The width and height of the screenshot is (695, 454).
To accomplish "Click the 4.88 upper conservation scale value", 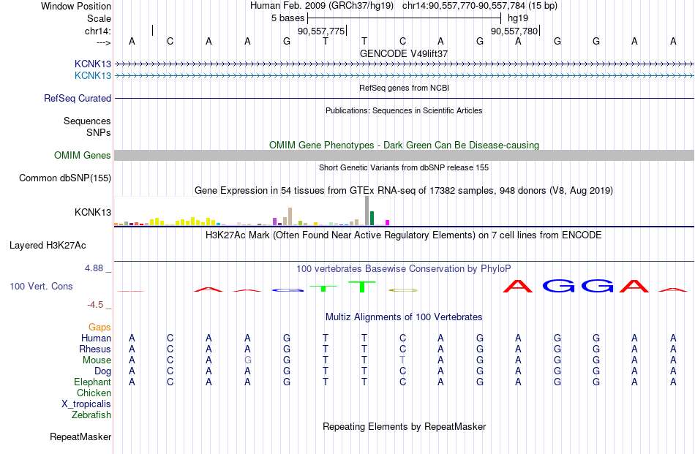I will 94,268.
